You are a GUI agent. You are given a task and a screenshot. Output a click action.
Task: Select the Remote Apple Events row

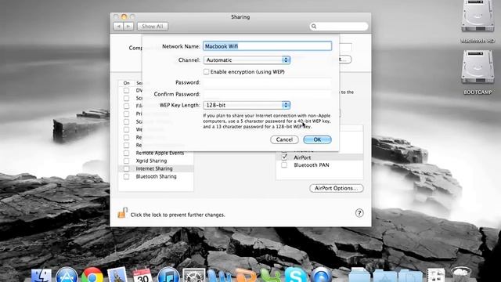pos(156,153)
